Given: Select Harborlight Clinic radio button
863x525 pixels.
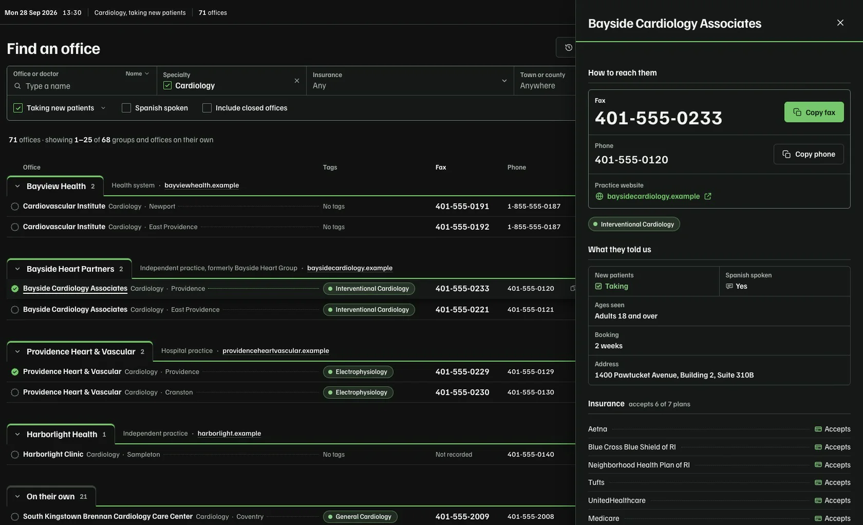Looking at the screenshot, I should 15,455.
